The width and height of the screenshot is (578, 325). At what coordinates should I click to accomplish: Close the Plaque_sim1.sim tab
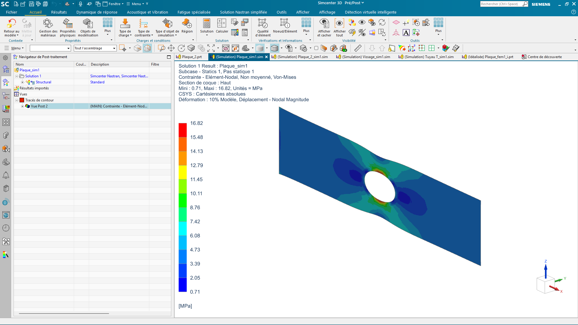266,57
